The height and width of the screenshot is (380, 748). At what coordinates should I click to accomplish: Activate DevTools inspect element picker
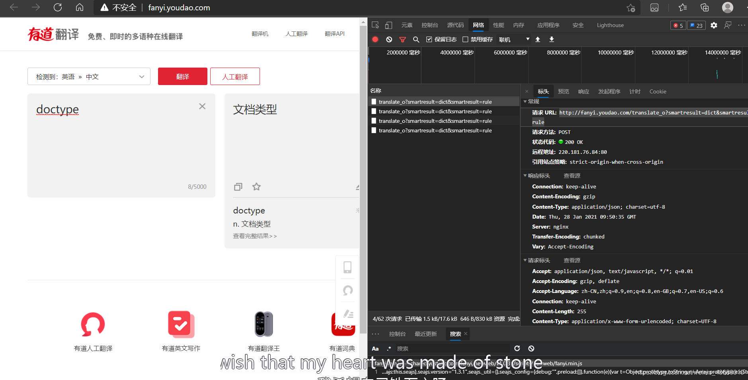(x=375, y=25)
